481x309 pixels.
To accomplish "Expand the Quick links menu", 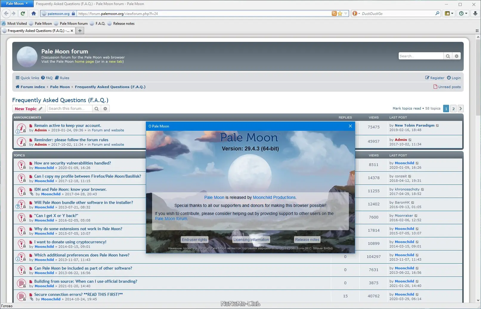I will point(27,78).
